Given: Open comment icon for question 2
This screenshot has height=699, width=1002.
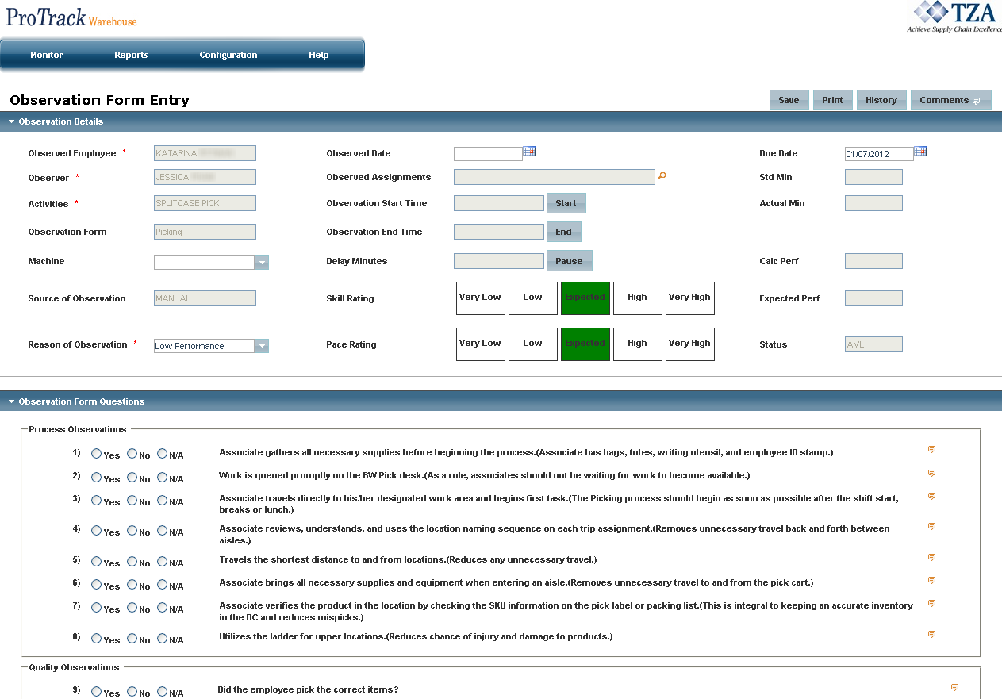Looking at the screenshot, I should 931,474.
